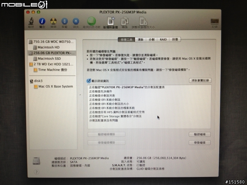Click the Repair Disk (修復磁碟) button

[200, 143]
